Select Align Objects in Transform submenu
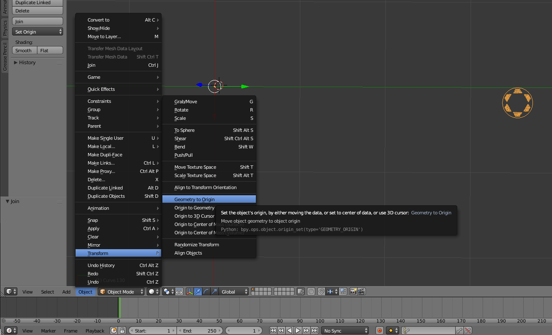Screen dimensions: 552x335 click(209, 253)
